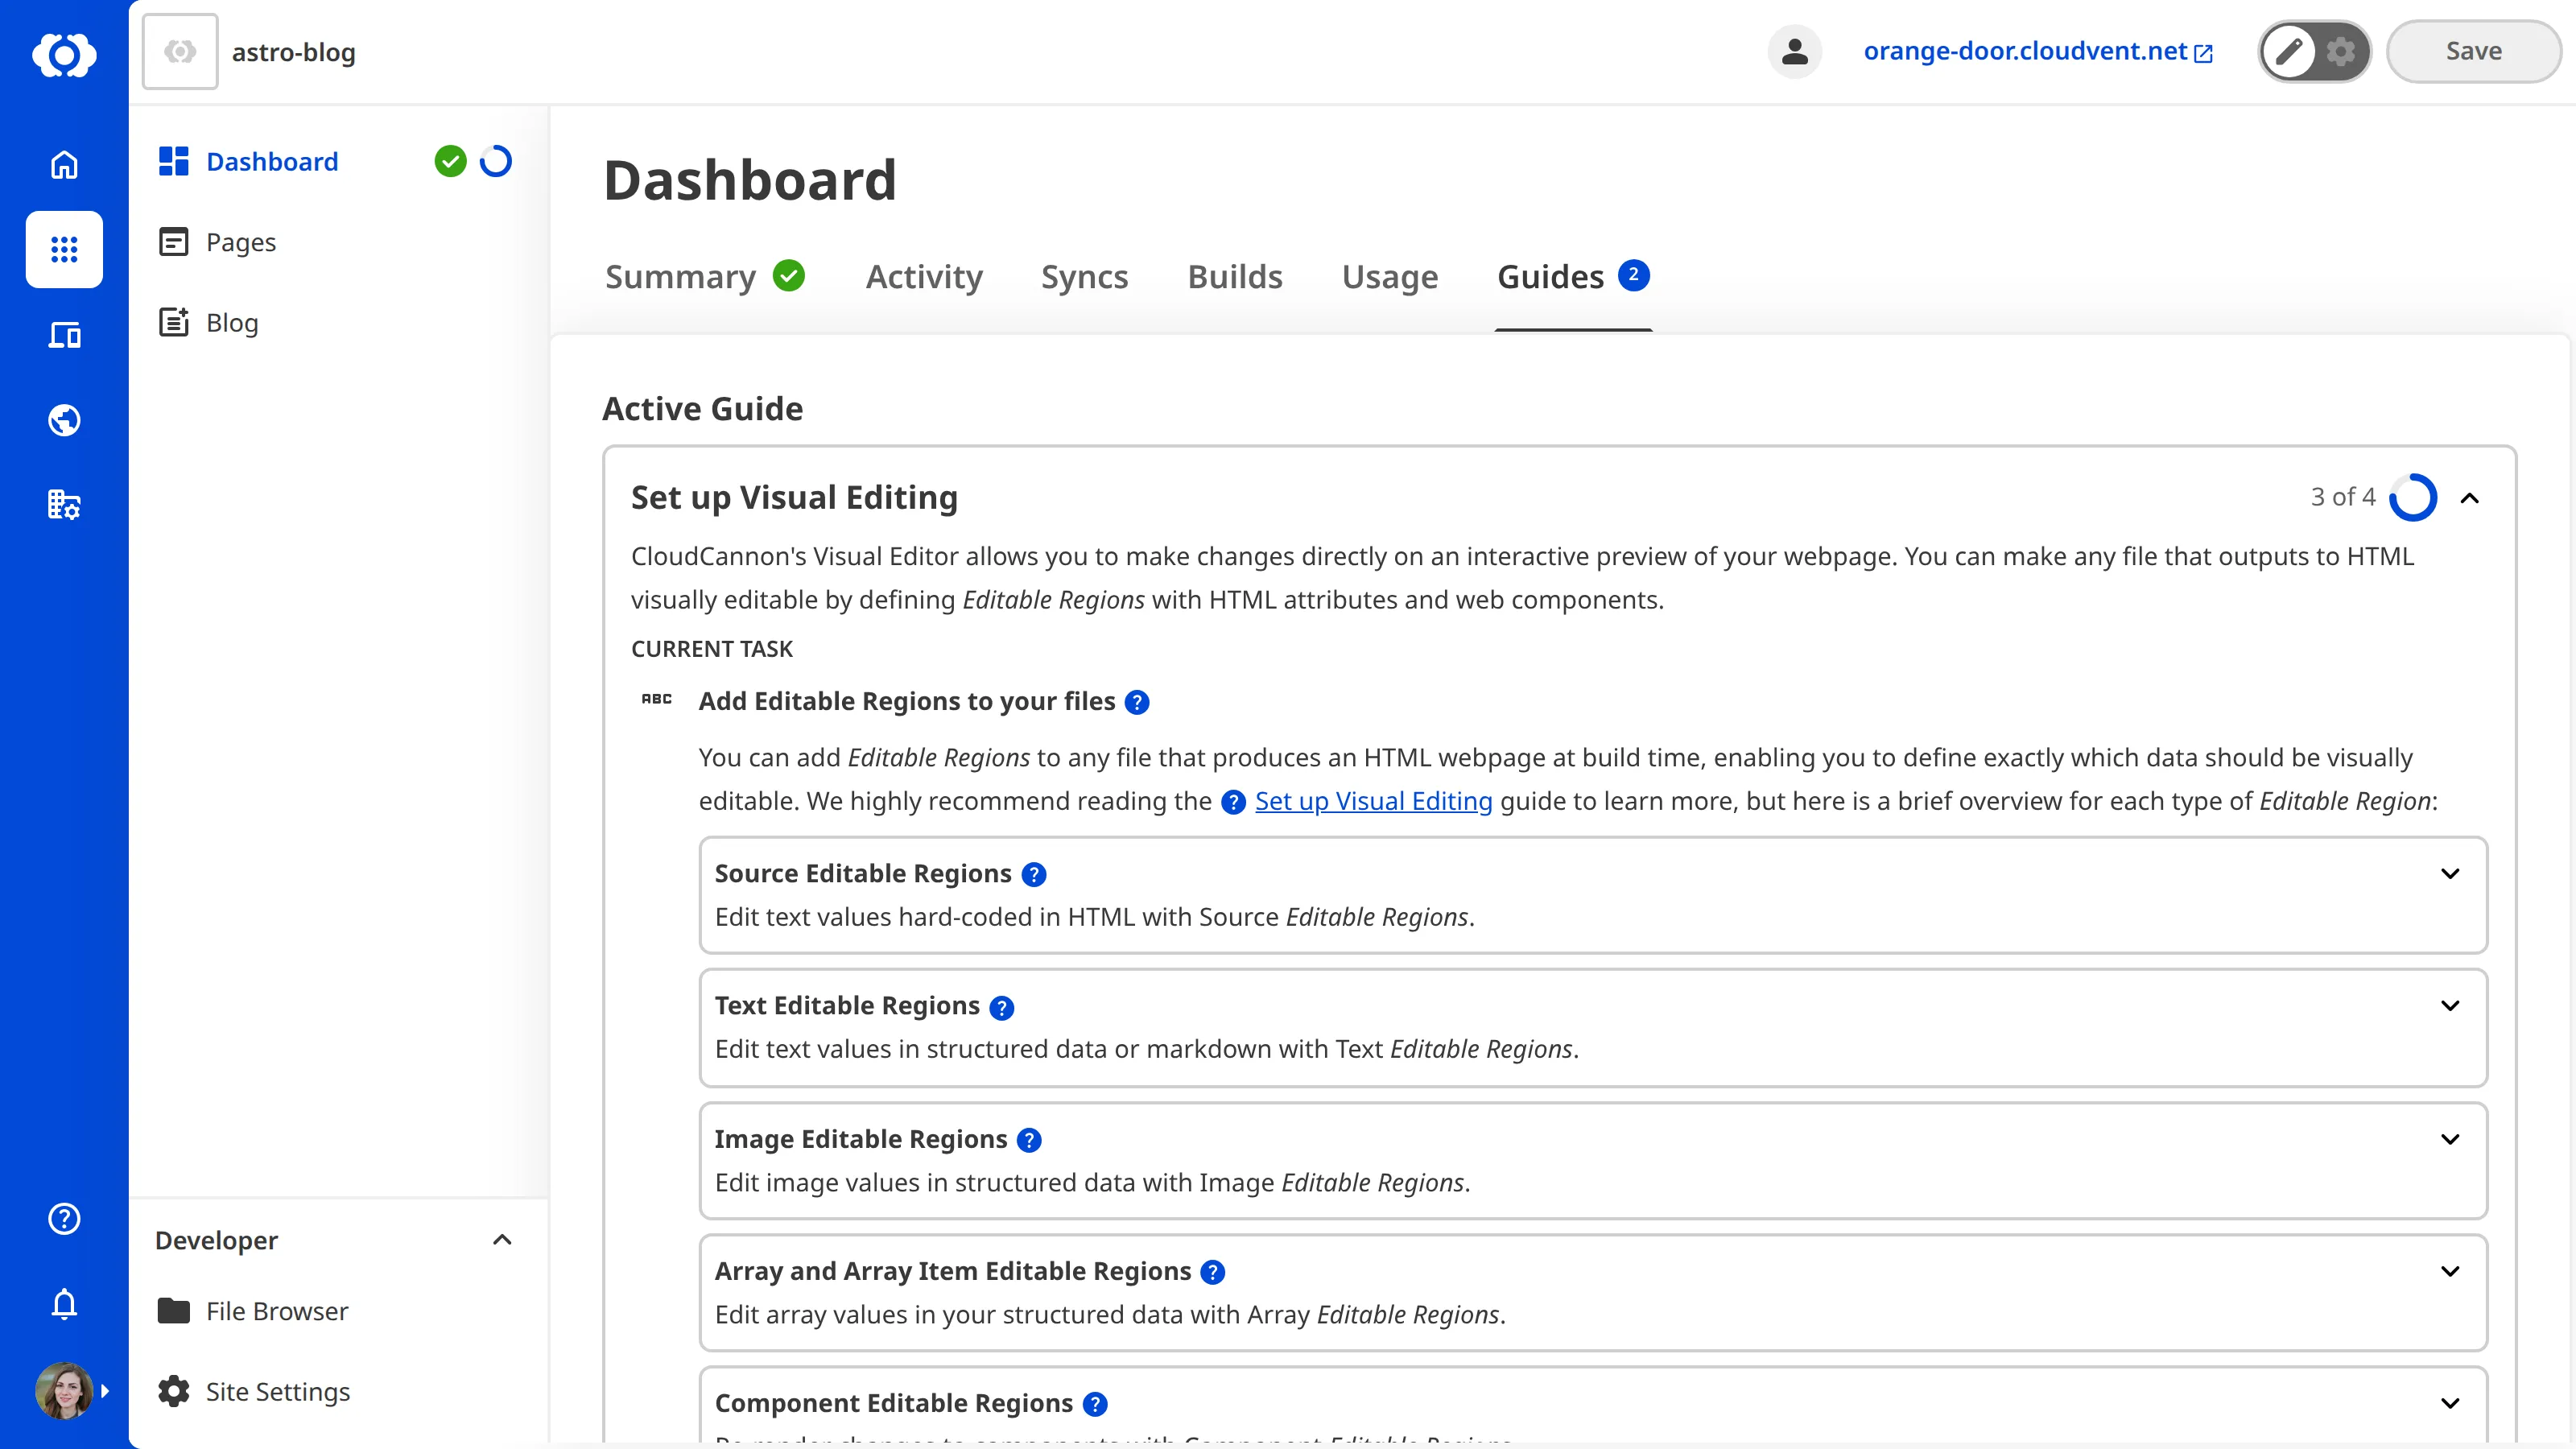
Task: Open the organization settings building icon
Action: coord(64,505)
